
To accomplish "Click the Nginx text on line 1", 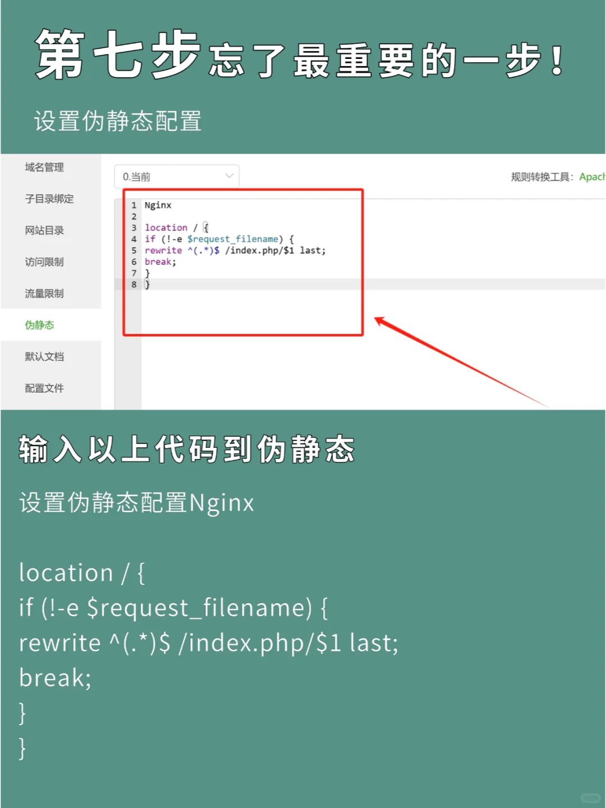I will [158, 205].
